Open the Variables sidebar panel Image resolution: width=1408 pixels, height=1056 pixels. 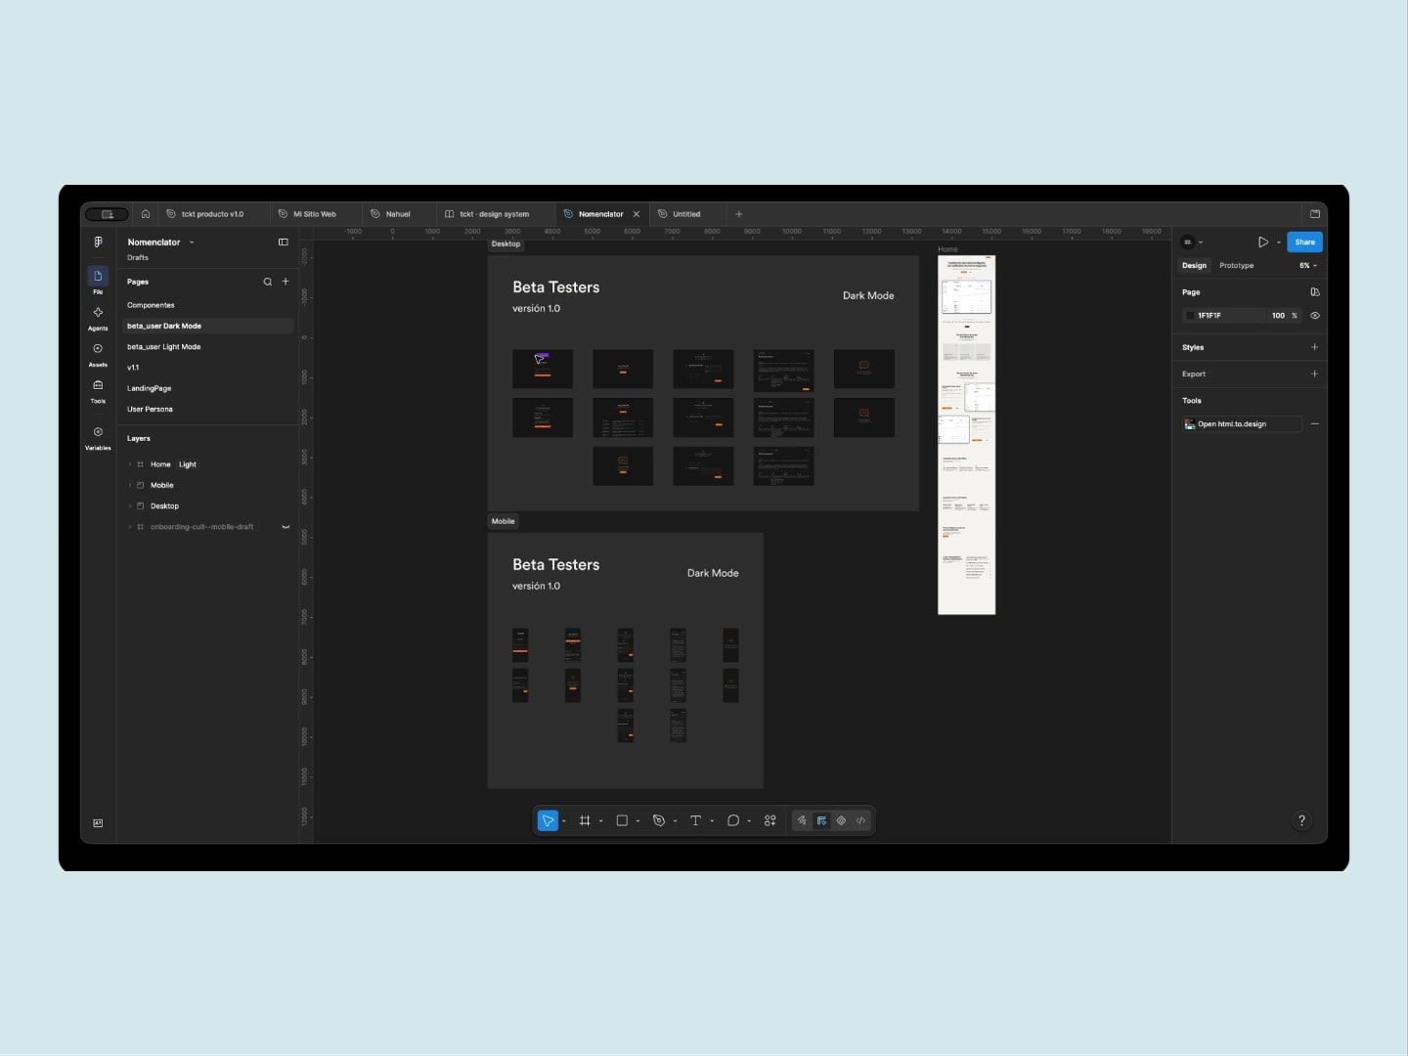coord(98,437)
